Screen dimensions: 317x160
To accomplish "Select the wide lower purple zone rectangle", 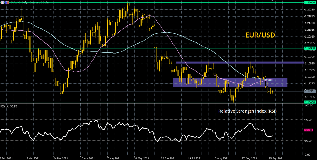I will click(230, 82).
